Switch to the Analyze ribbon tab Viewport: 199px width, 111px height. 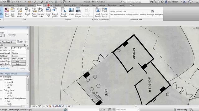click(58, 5)
